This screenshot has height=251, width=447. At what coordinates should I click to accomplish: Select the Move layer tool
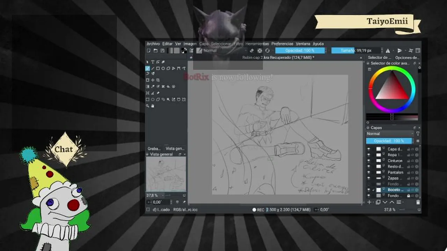tap(153, 80)
